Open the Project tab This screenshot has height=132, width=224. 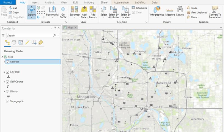point(8,2)
